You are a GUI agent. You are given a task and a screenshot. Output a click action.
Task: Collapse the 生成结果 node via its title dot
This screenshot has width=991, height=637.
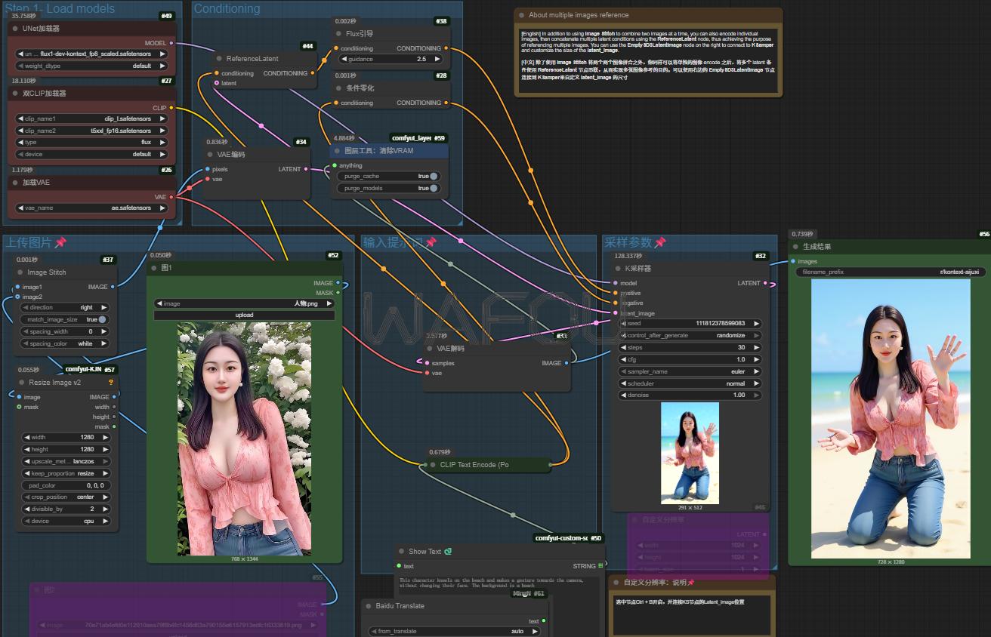tap(795, 246)
